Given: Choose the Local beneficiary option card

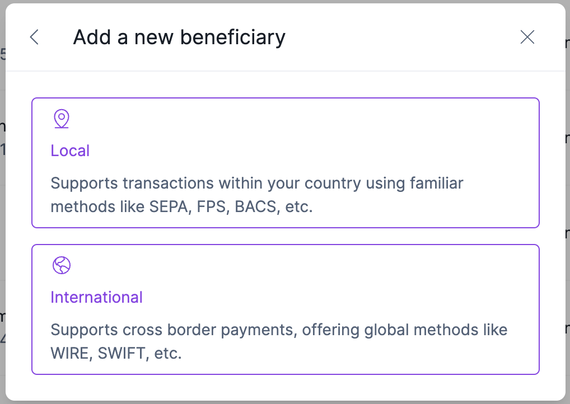Looking at the screenshot, I should pyautogui.click(x=285, y=163).
